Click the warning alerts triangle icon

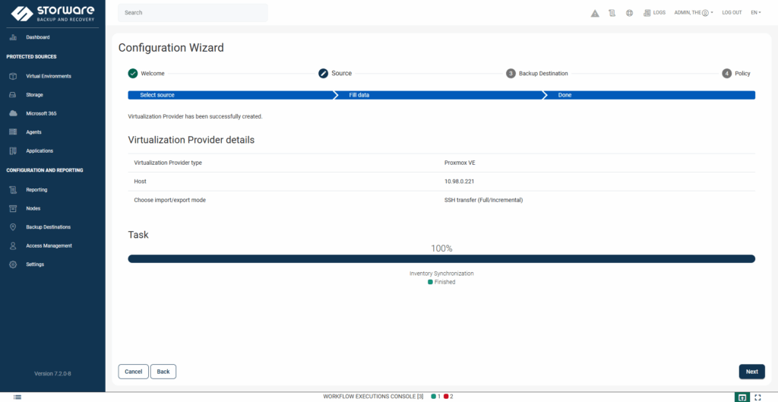coord(595,13)
